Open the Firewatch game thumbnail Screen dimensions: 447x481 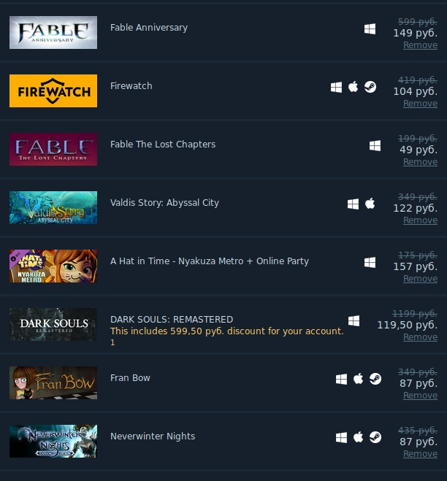click(53, 91)
